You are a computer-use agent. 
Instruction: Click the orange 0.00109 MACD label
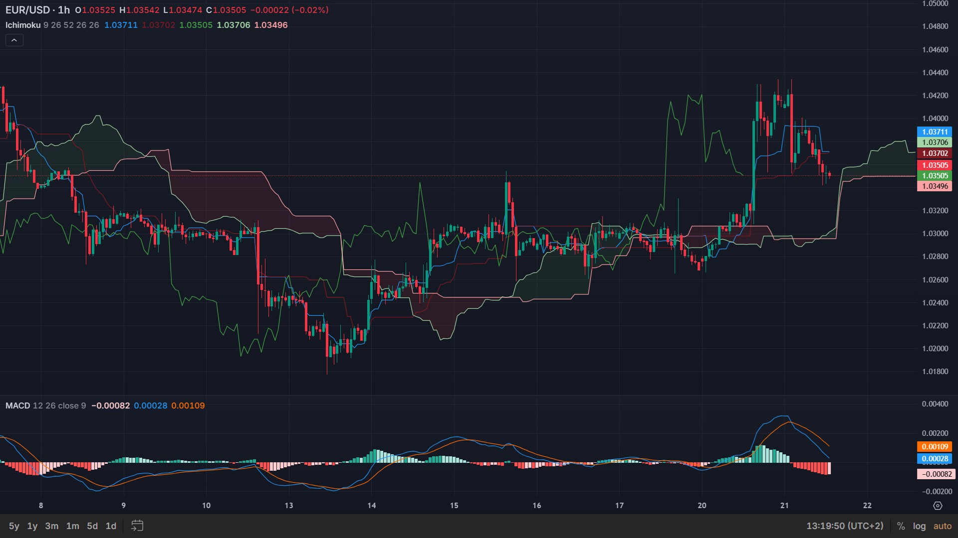coord(935,447)
